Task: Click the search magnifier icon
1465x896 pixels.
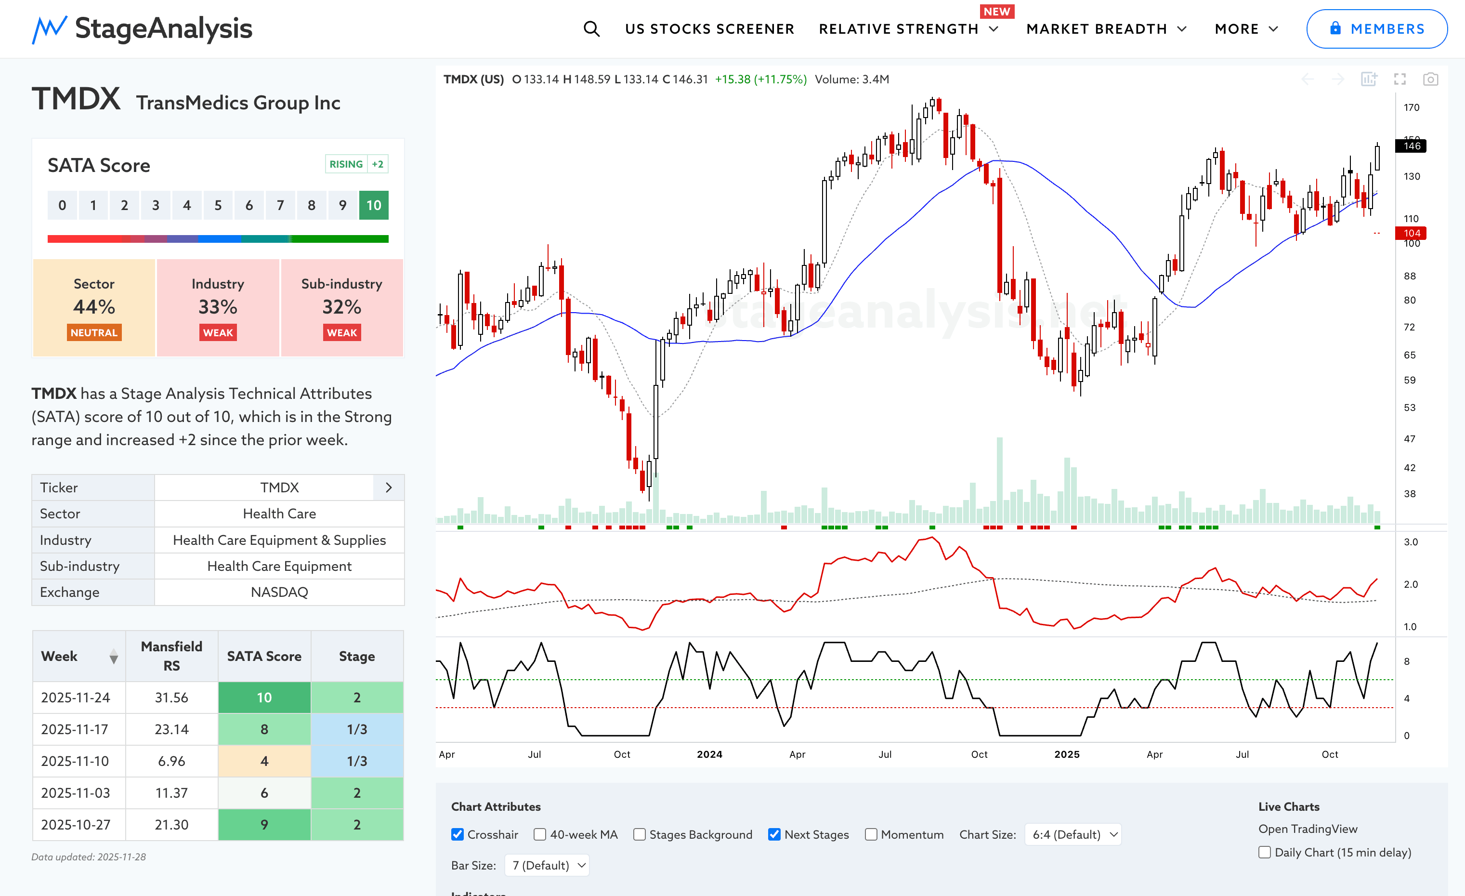Action: (591, 28)
